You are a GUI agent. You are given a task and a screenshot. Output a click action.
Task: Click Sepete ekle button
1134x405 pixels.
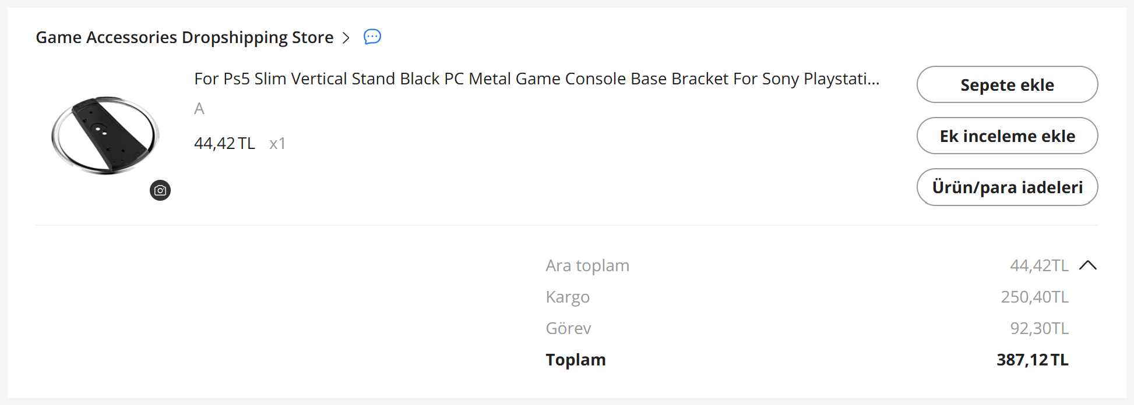pos(1007,84)
